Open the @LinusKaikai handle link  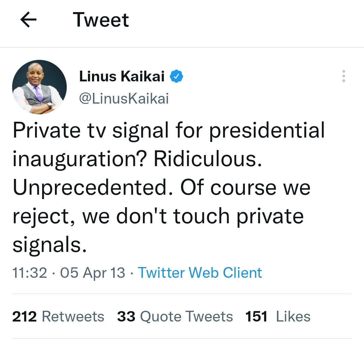(124, 99)
